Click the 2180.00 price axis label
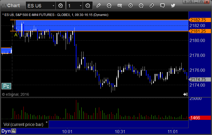This screenshot has width=212, height=135. [x=197, y=40]
